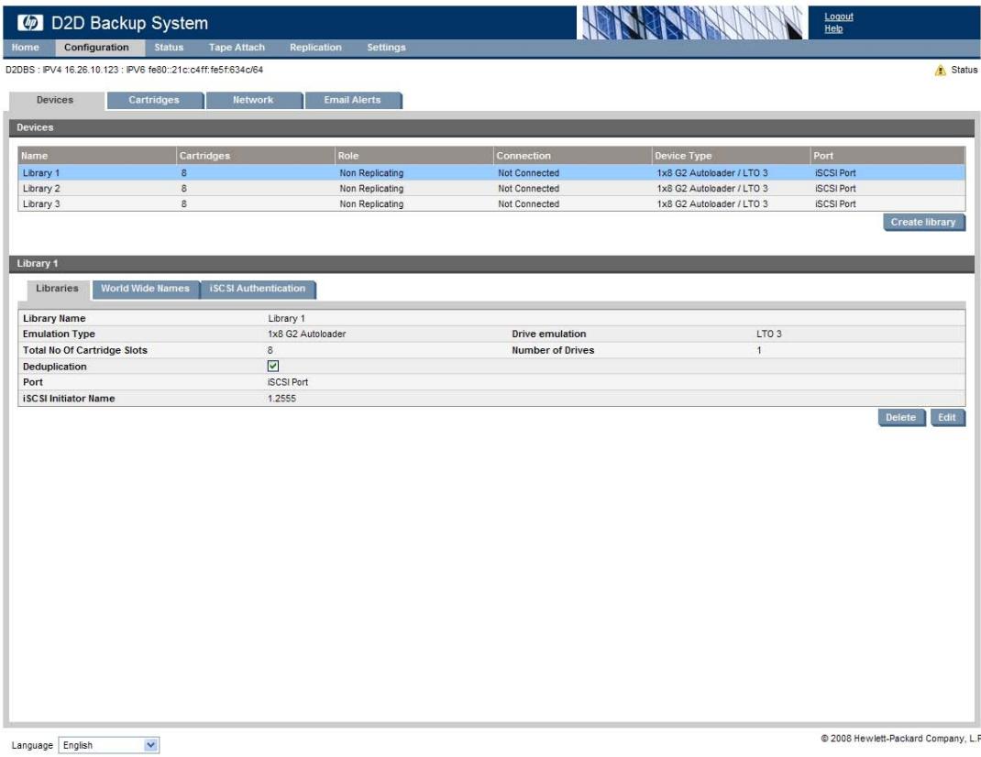The width and height of the screenshot is (981, 757).
Task: Open the Replication menu
Action: click(x=315, y=48)
